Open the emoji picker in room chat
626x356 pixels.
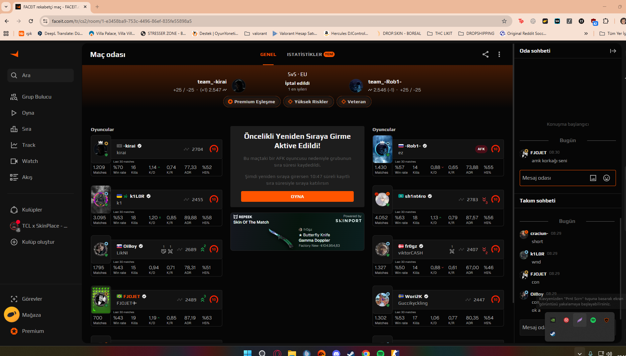pos(607,178)
